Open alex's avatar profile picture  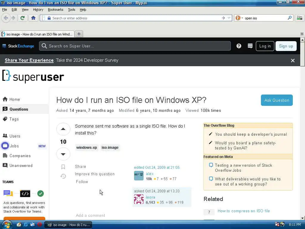tap(139, 176)
